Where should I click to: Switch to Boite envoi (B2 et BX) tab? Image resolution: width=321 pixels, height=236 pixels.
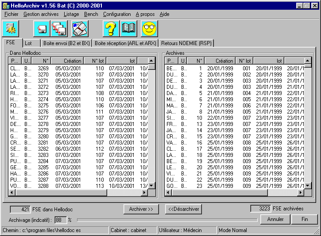66,43
